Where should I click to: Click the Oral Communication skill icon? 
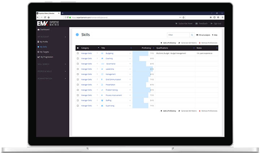click(x=102, y=79)
